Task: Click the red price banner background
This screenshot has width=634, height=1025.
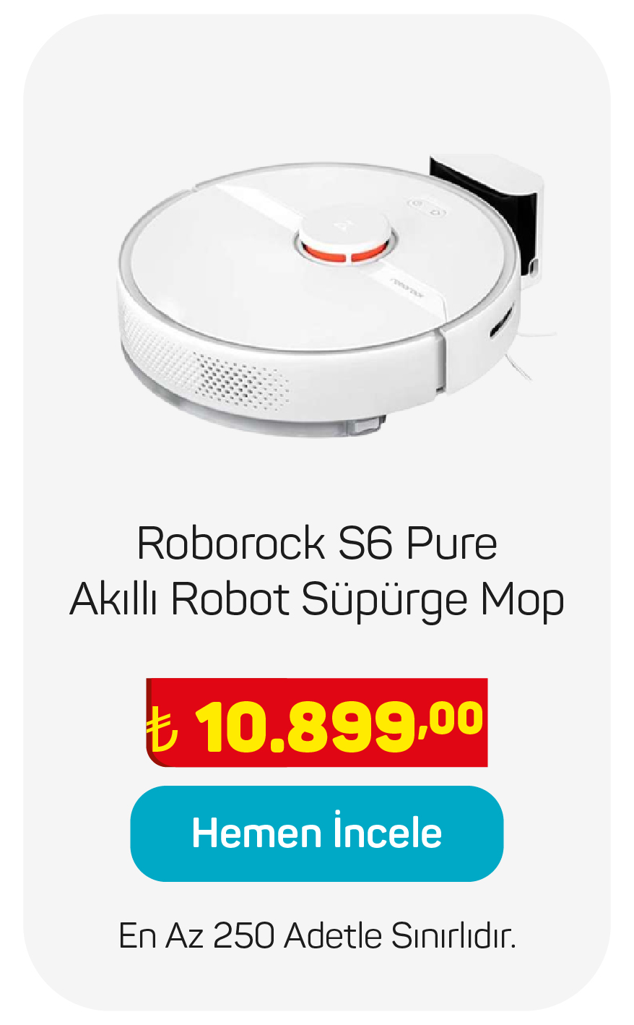Action: [x=317, y=722]
